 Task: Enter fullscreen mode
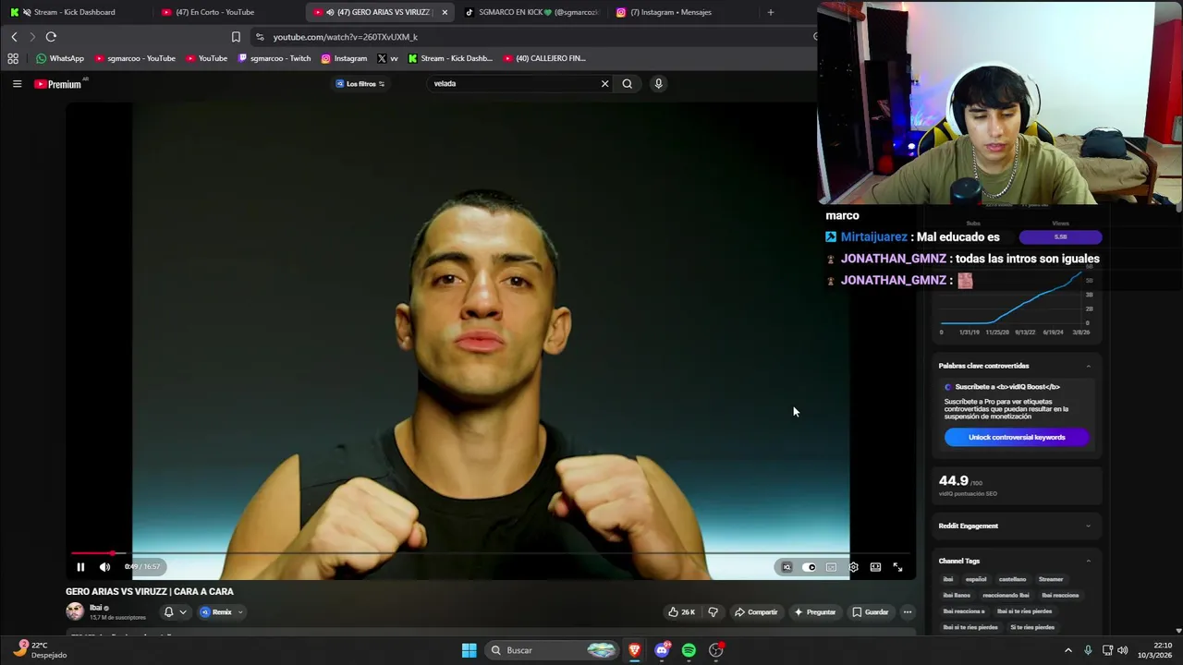(x=897, y=567)
